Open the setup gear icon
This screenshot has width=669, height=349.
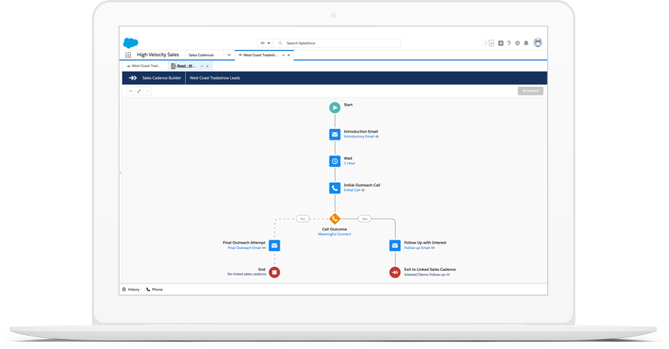[518, 43]
